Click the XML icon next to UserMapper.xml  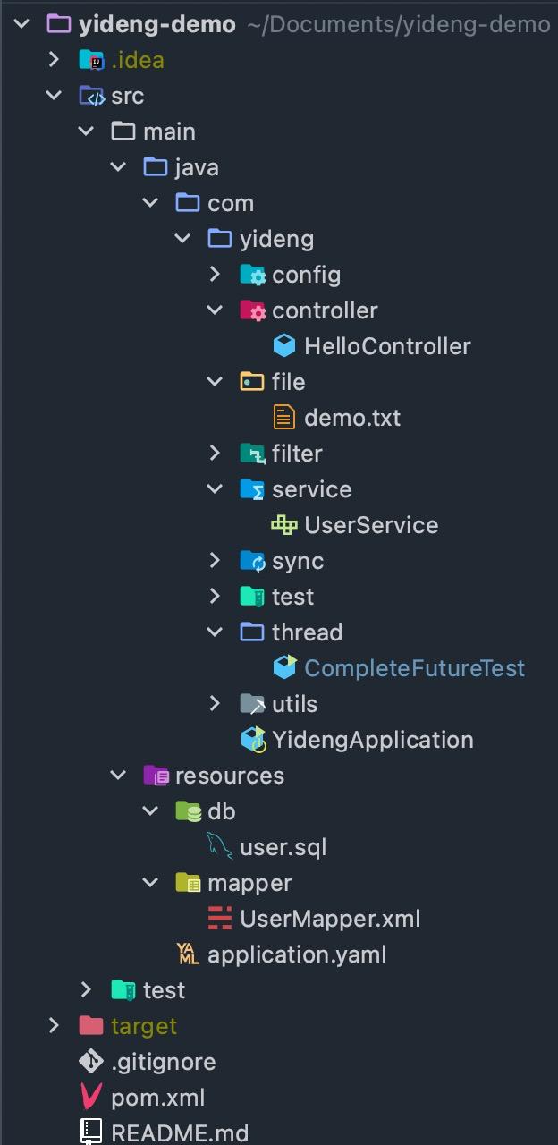tap(219, 918)
